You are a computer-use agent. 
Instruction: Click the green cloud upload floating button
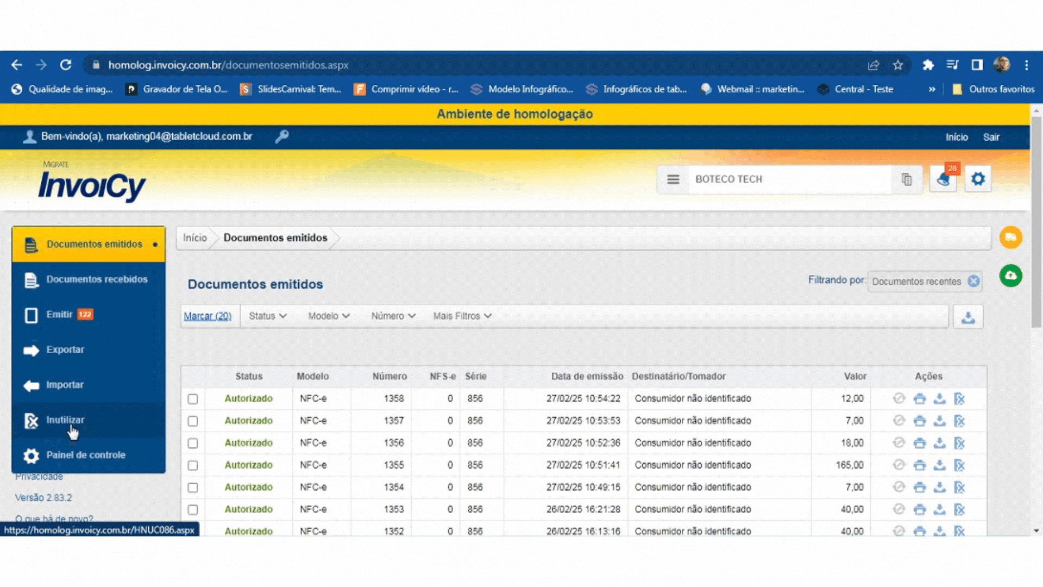point(1010,276)
